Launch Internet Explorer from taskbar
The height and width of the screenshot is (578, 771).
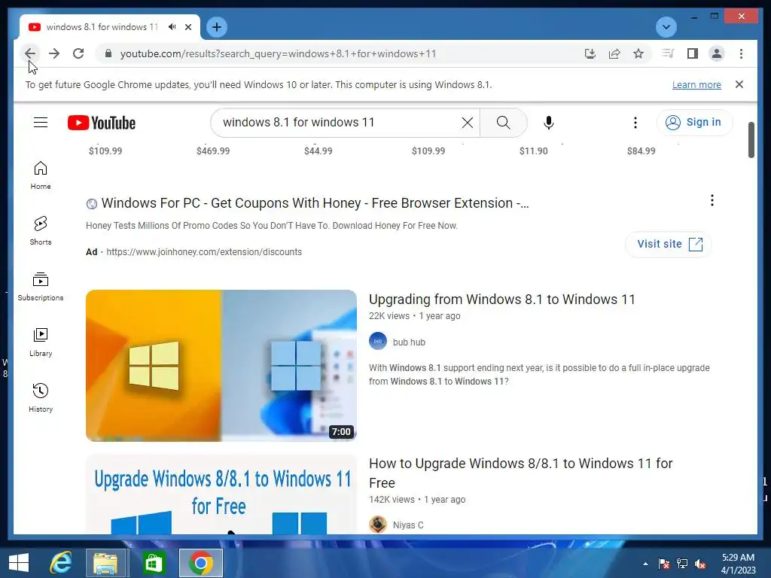[x=61, y=563]
